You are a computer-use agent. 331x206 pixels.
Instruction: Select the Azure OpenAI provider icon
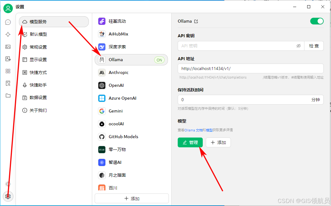click(102, 98)
